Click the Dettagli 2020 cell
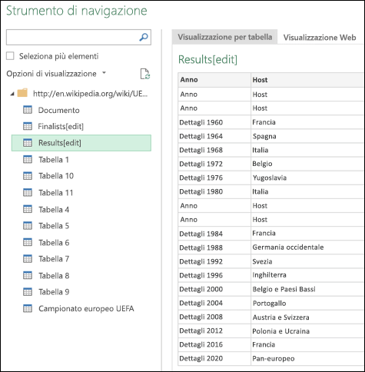 [214, 358]
